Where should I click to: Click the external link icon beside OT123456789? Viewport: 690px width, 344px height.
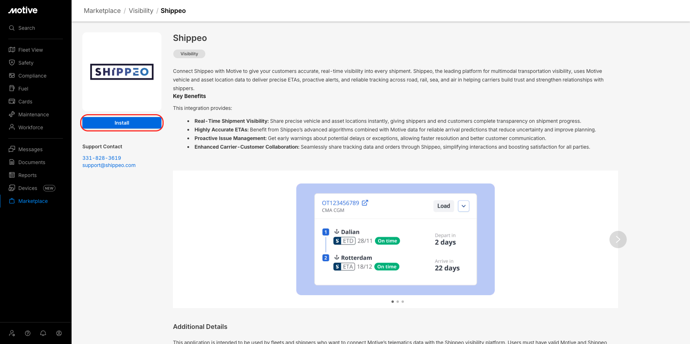point(365,203)
